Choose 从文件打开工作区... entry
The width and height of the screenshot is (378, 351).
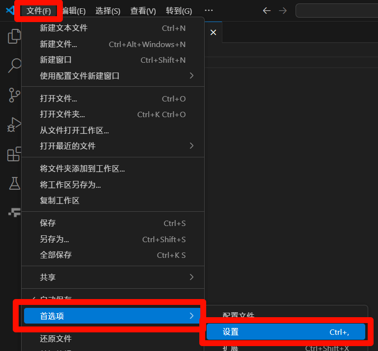[x=113, y=130]
